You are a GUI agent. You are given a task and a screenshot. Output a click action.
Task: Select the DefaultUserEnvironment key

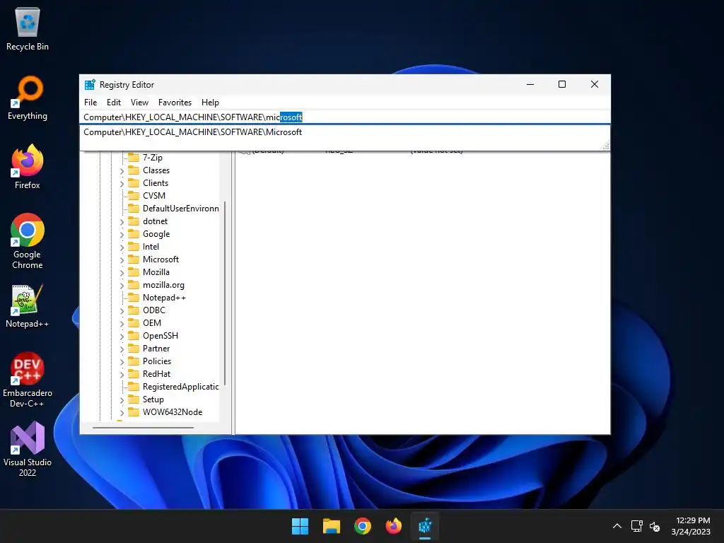click(x=180, y=209)
